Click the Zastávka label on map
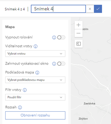 pos(89,104)
